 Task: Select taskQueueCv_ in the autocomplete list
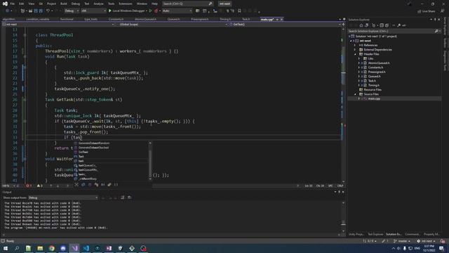click(87, 166)
